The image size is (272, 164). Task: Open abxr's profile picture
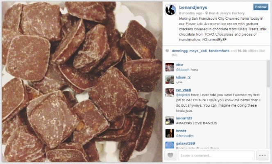[x=170, y=67]
